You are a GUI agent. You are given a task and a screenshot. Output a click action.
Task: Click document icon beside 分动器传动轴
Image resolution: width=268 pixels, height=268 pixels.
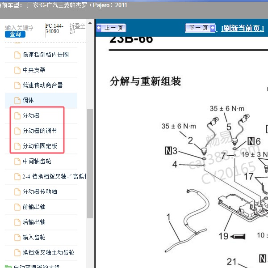pyautogui.click(x=17, y=192)
